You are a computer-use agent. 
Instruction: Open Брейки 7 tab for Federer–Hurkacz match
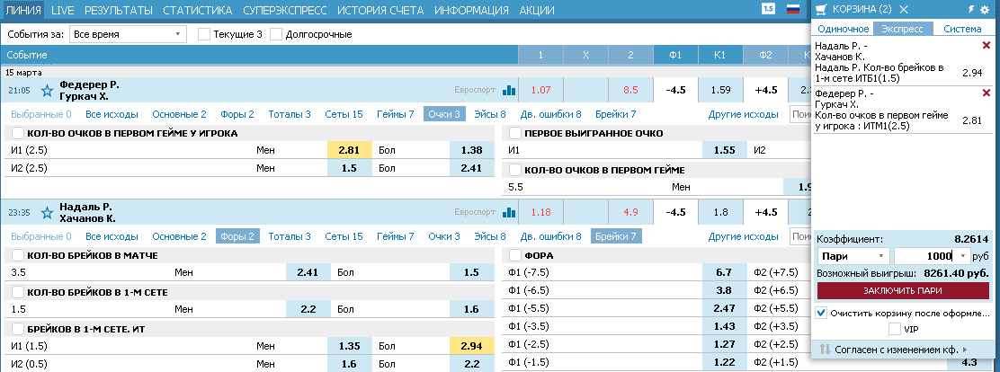[616, 114]
